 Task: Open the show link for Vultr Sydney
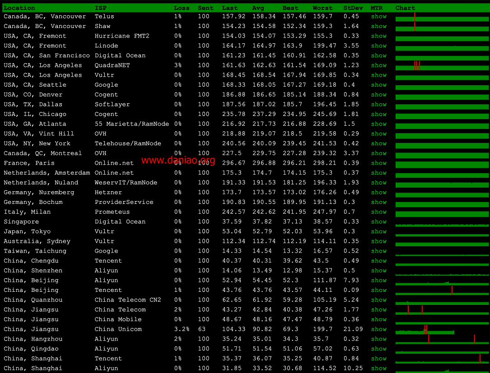(379, 241)
